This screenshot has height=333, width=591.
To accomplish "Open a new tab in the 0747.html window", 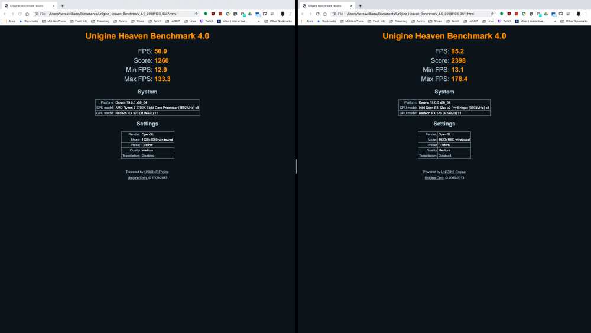I will (x=62, y=6).
